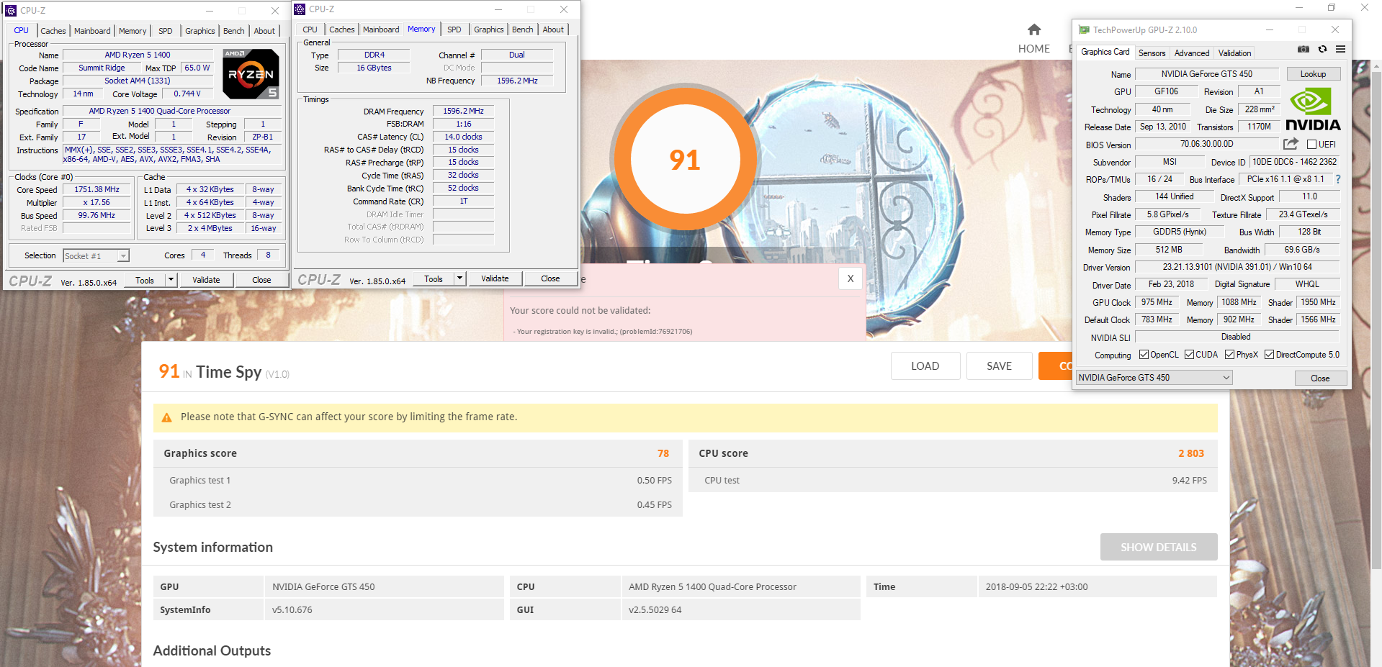This screenshot has height=667, width=1382.
Task: Click Close button in left CPU-Z
Action: point(261,280)
